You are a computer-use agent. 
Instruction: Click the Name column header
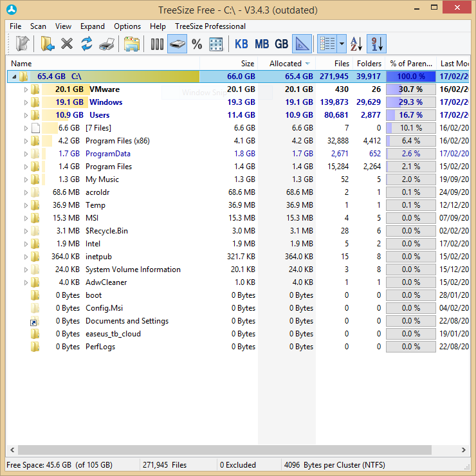[x=103, y=64]
